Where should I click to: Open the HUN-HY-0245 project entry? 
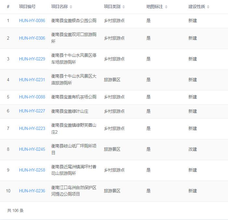[x=32, y=149]
